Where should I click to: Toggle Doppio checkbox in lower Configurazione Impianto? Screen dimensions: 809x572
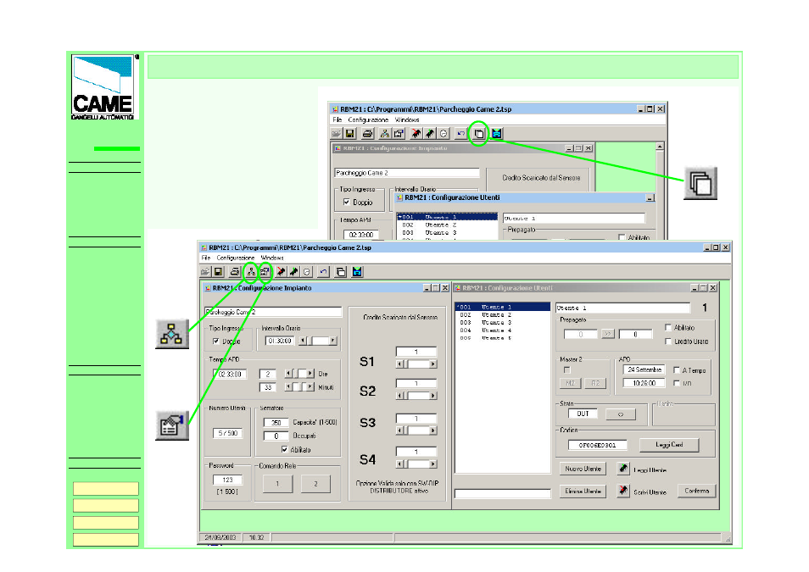(216, 341)
